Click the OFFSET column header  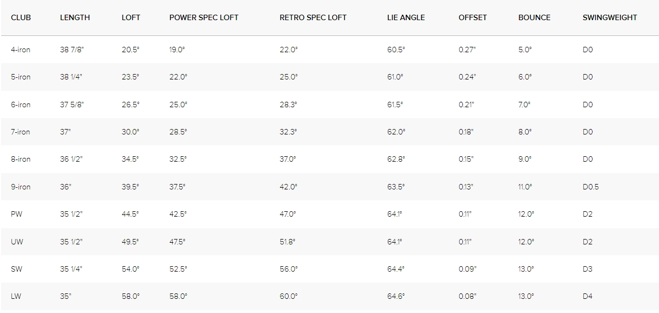pos(473,17)
